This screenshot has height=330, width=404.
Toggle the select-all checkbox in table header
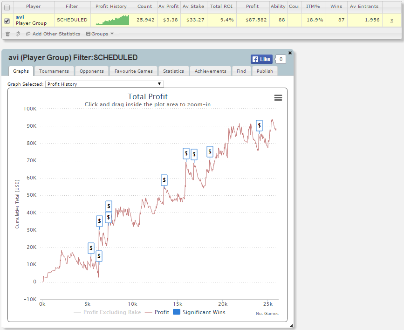(7, 7)
